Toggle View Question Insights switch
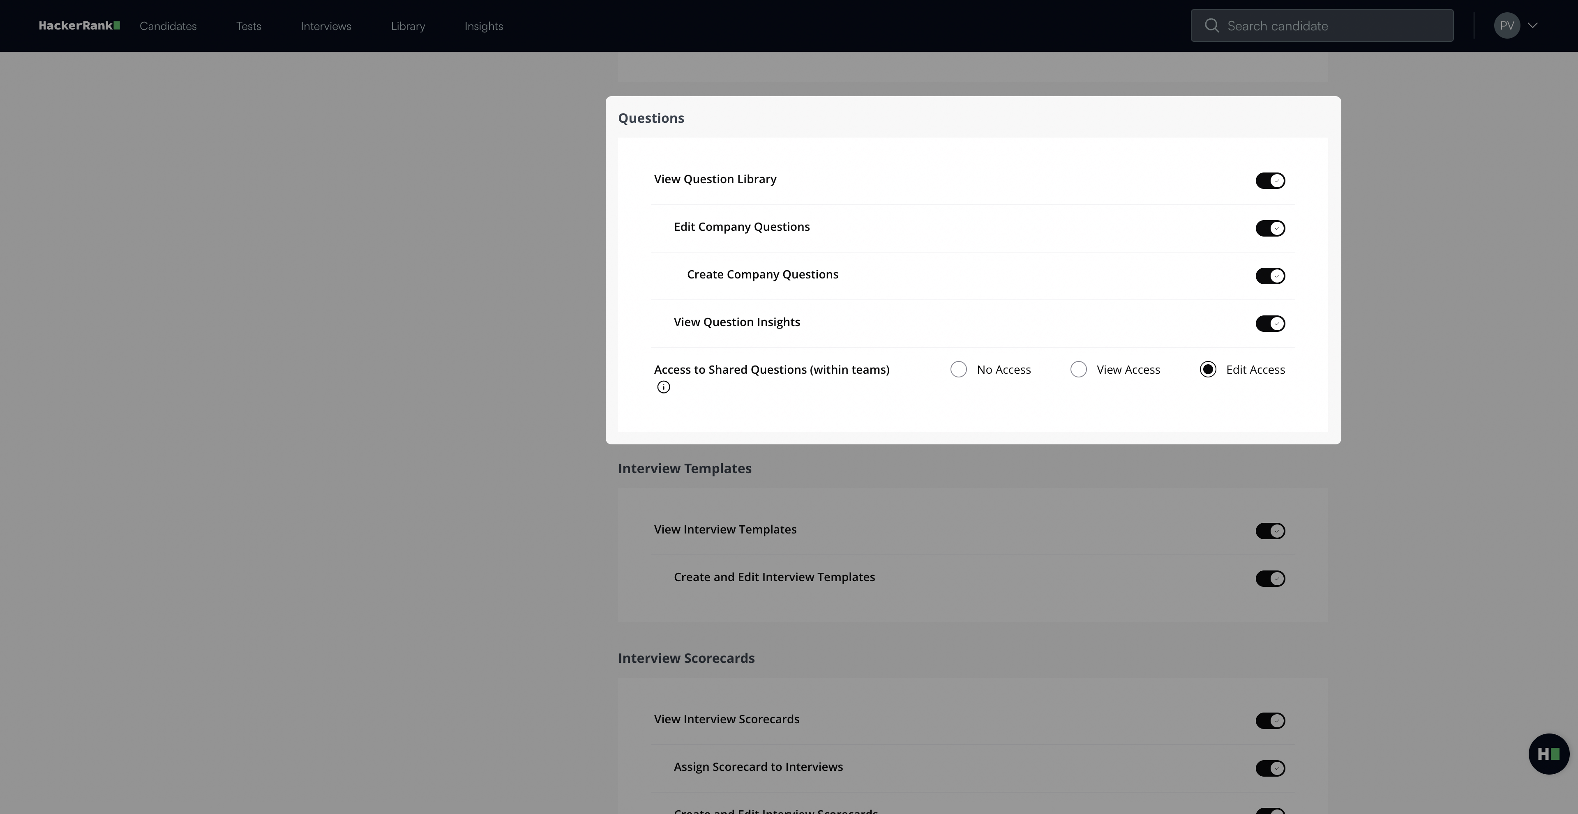Viewport: 1578px width, 814px height. click(1270, 323)
